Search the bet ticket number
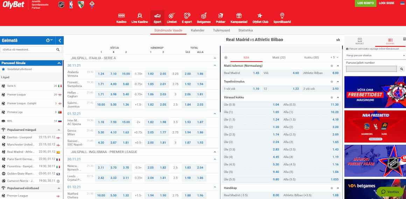Screen dimensions: 406x199 401,69
